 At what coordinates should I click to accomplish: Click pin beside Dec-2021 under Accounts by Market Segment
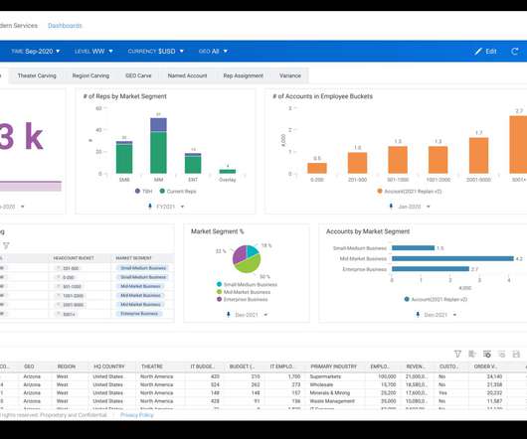[x=418, y=315]
